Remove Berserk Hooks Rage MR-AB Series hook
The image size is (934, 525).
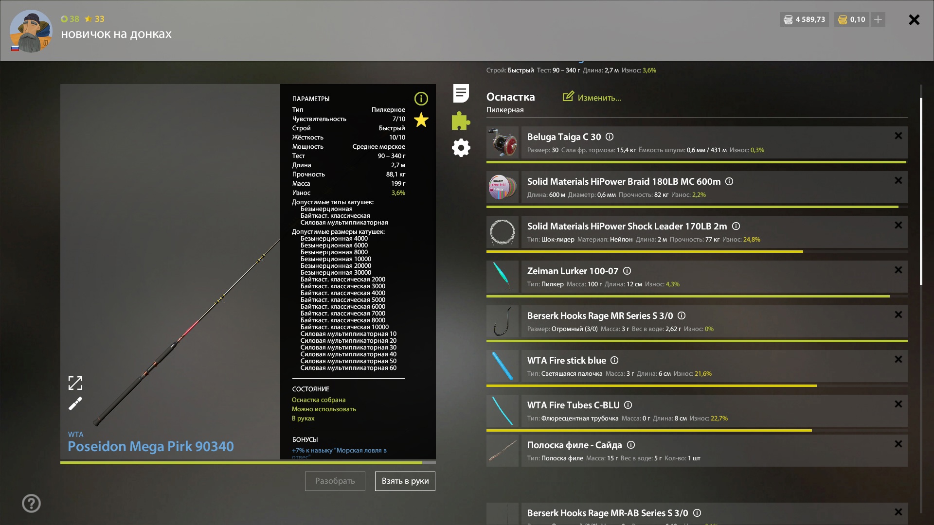click(898, 512)
